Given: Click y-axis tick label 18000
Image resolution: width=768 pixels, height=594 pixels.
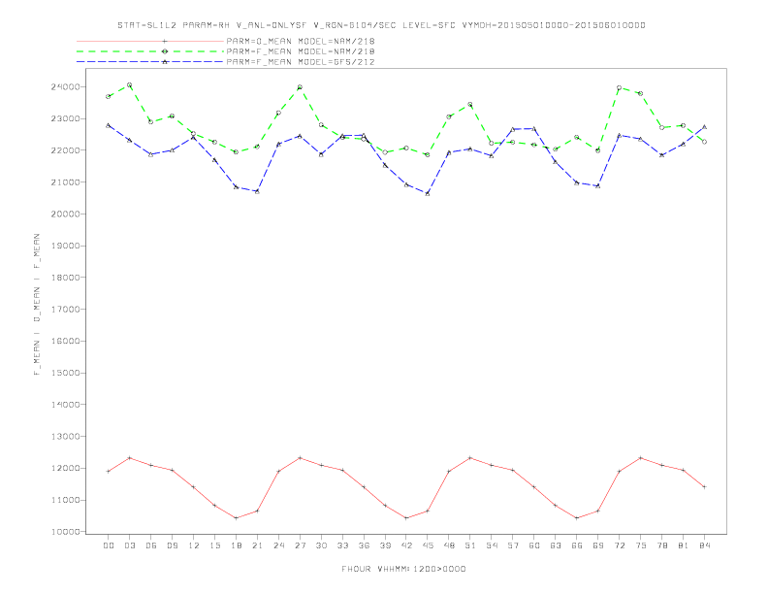Looking at the screenshot, I should (66, 278).
